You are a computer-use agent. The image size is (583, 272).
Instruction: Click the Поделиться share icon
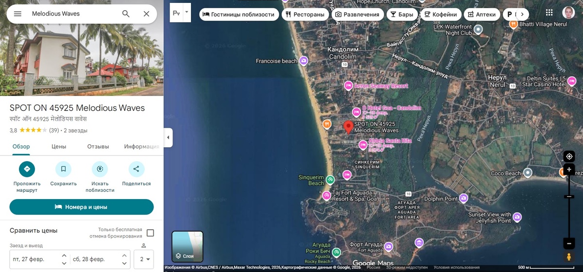click(x=136, y=169)
